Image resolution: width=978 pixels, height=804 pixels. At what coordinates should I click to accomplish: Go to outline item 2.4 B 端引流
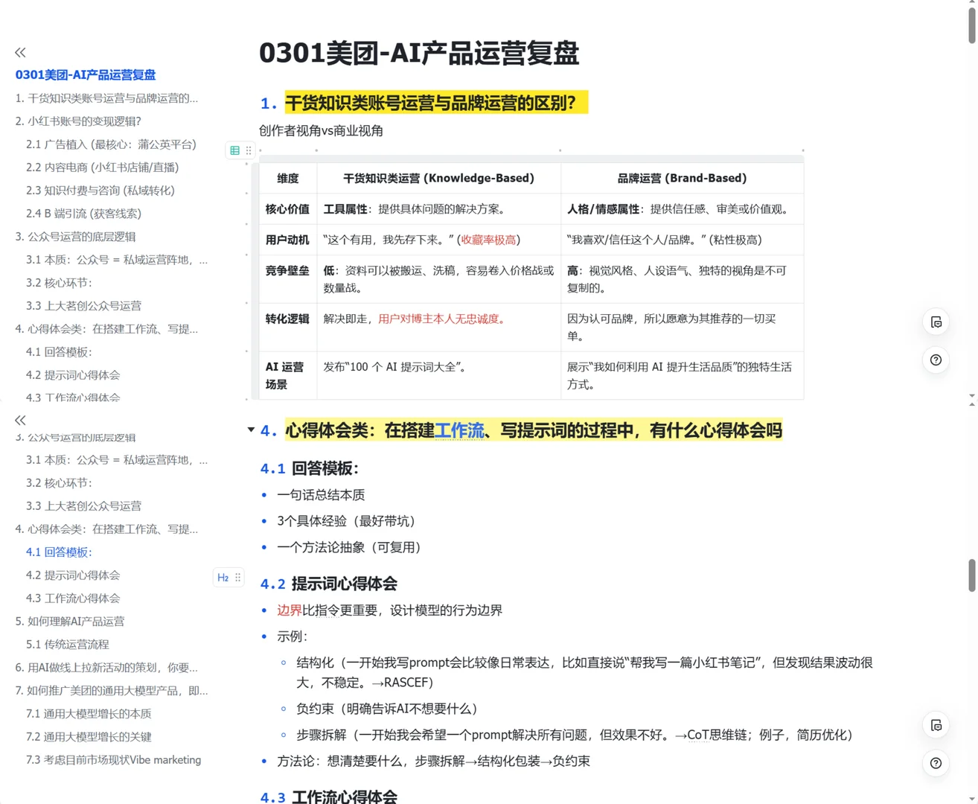pyautogui.click(x=83, y=213)
